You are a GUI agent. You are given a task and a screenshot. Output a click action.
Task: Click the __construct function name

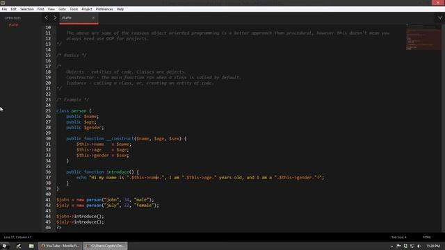[120, 139]
